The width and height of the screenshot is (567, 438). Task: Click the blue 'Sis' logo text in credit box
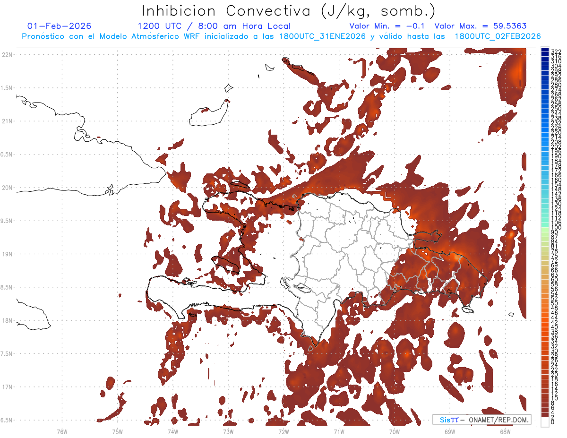pyautogui.click(x=445, y=420)
